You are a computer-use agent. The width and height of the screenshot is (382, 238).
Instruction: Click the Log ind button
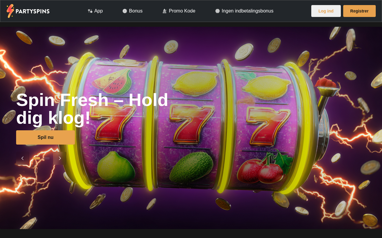pyautogui.click(x=326, y=11)
